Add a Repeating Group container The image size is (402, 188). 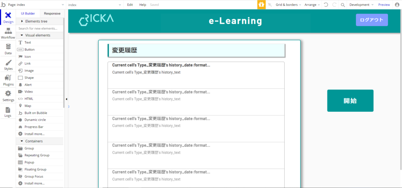[40, 155]
